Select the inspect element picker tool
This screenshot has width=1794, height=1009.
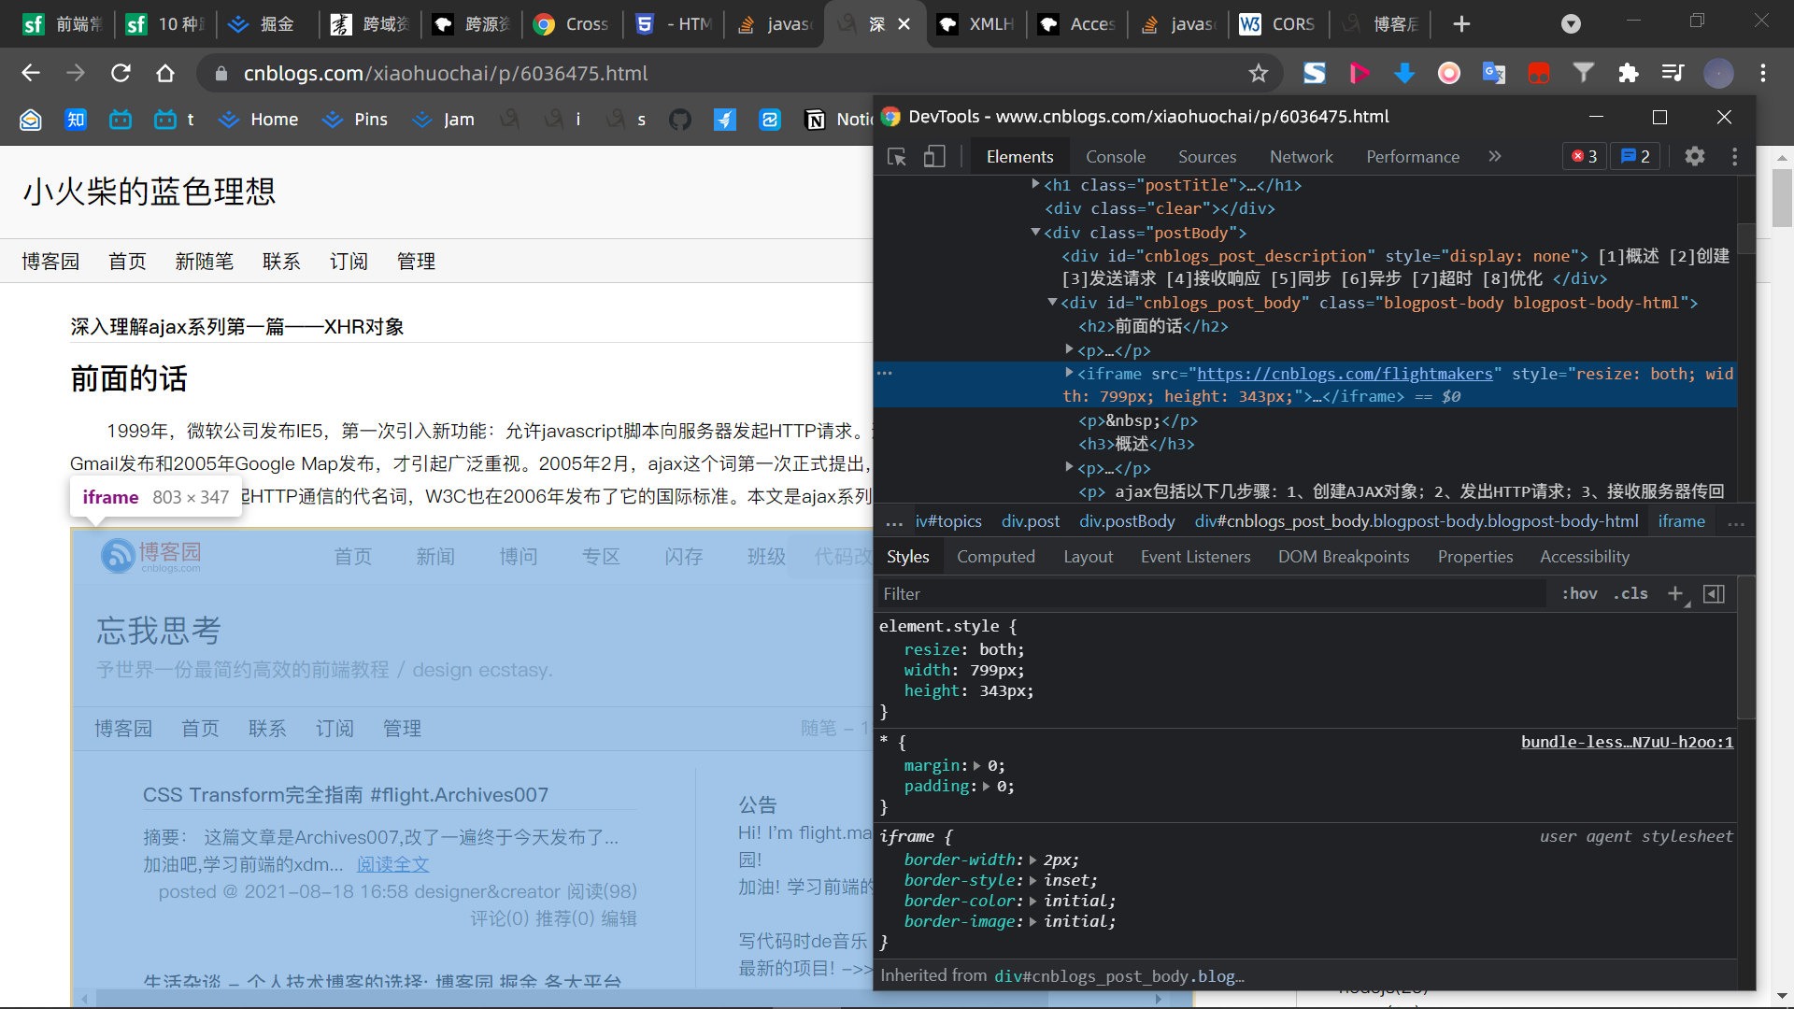coord(897,157)
